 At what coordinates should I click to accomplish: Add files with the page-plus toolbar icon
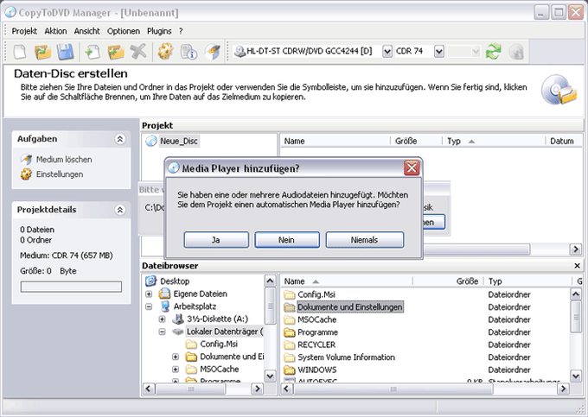[x=92, y=51]
